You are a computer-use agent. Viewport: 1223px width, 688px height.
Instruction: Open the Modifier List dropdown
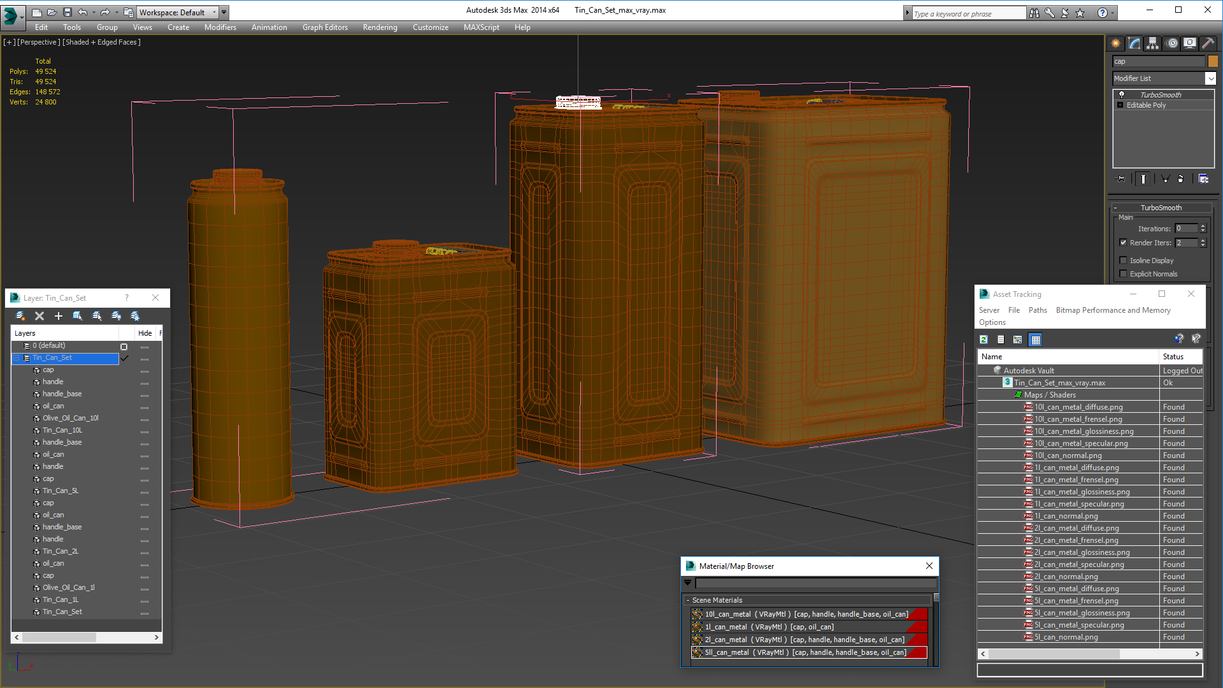pyautogui.click(x=1209, y=77)
